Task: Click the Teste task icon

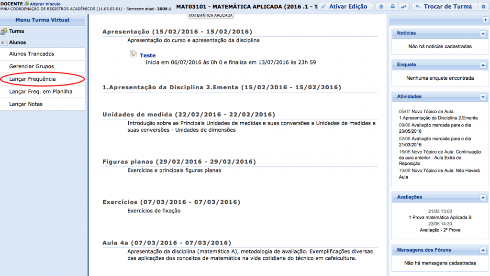Action: coord(134,54)
